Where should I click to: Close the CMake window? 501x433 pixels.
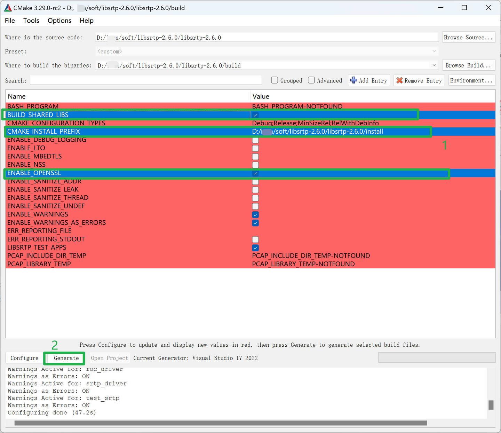click(x=488, y=8)
